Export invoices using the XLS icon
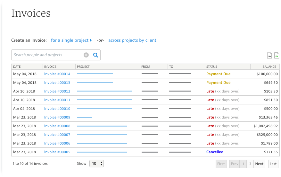 (277, 55)
